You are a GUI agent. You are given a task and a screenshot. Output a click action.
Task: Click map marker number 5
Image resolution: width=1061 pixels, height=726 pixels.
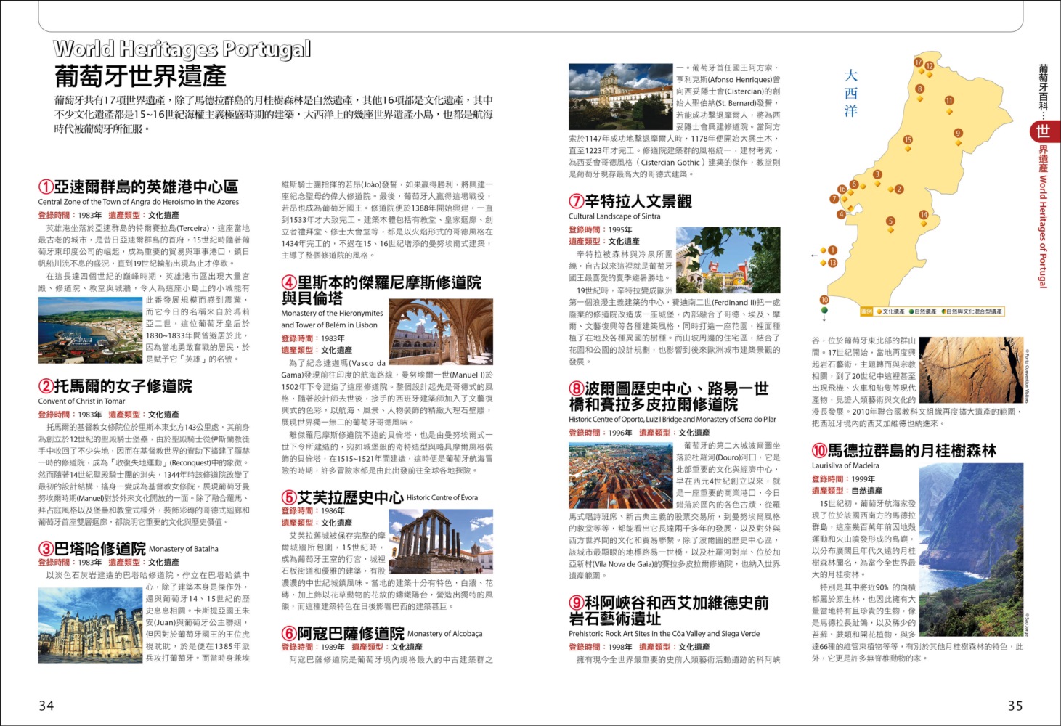pyautogui.click(x=890, y=221)
